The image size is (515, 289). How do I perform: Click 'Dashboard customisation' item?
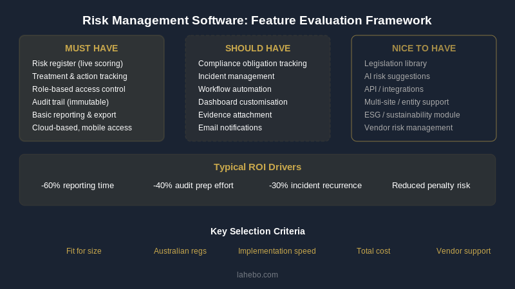click(243, 102)
